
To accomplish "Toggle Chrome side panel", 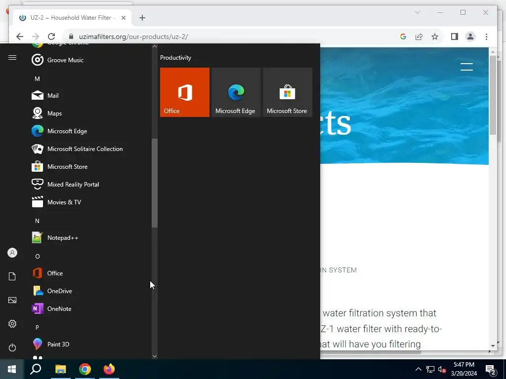I will [x=455, y=37].
